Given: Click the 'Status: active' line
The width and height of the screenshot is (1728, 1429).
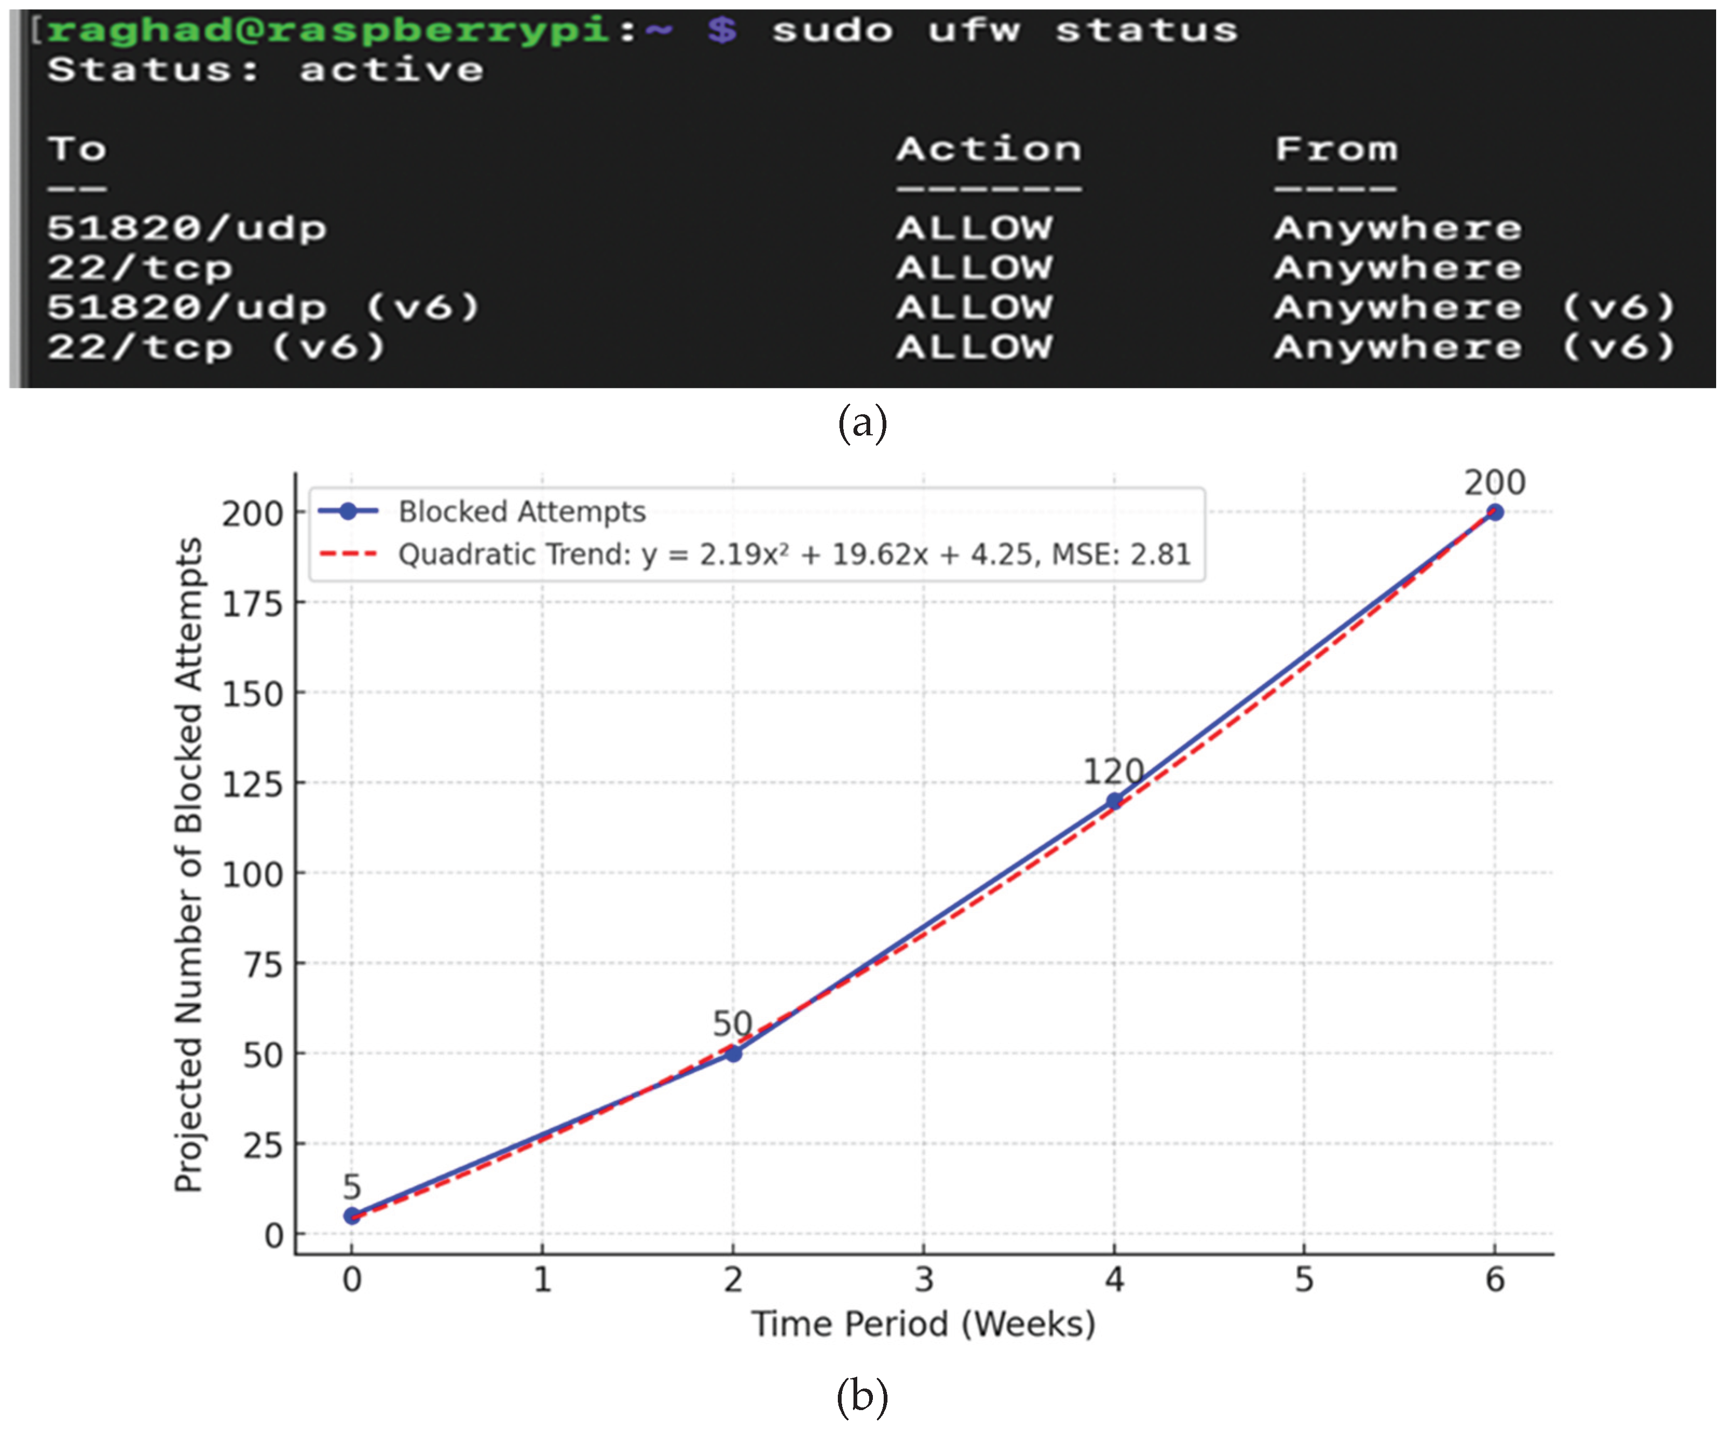Looking at the screenshot, I should tap(265, 70).
